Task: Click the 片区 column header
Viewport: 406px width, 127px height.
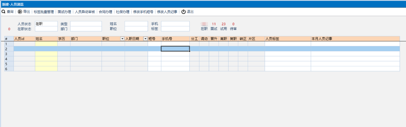Action: 256,39
